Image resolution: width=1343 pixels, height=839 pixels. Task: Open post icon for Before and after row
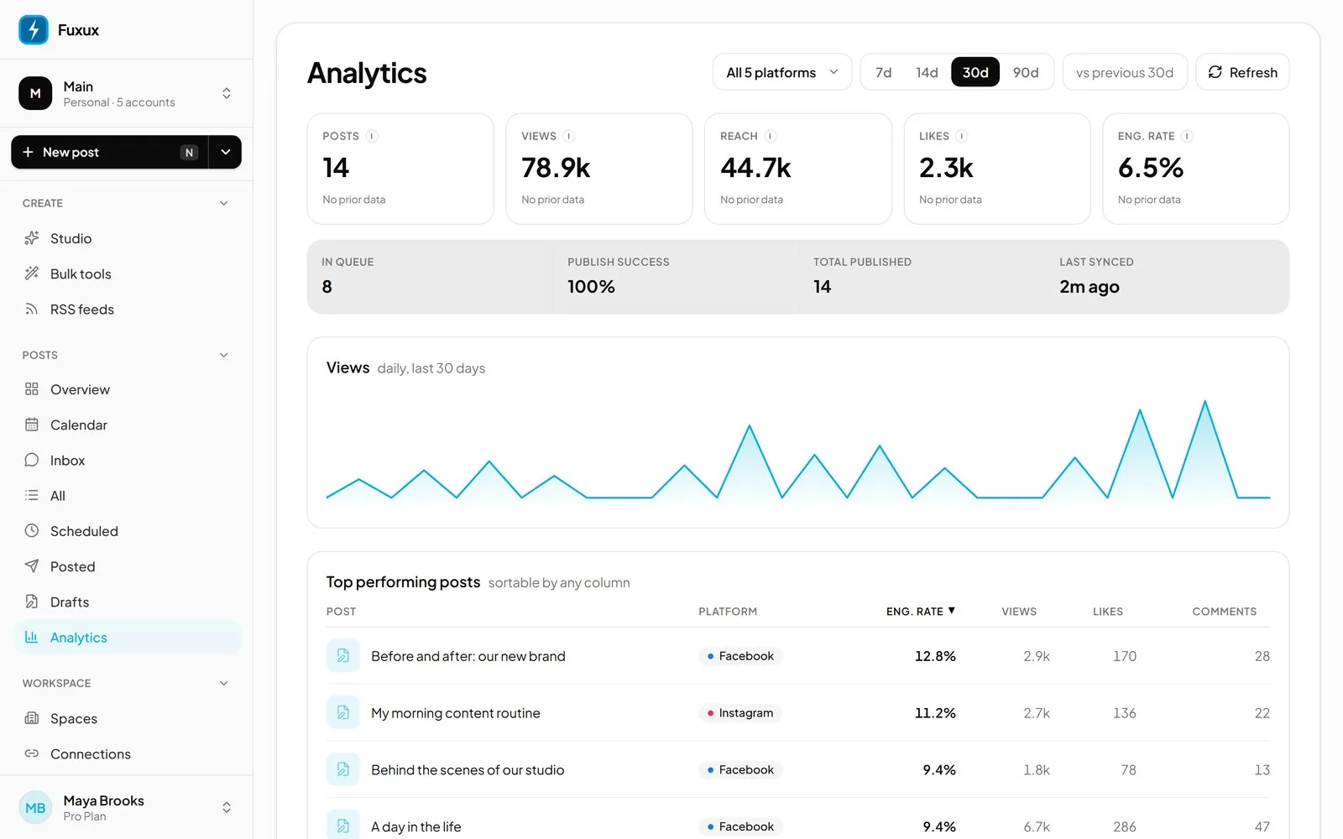tap(342, 655)
